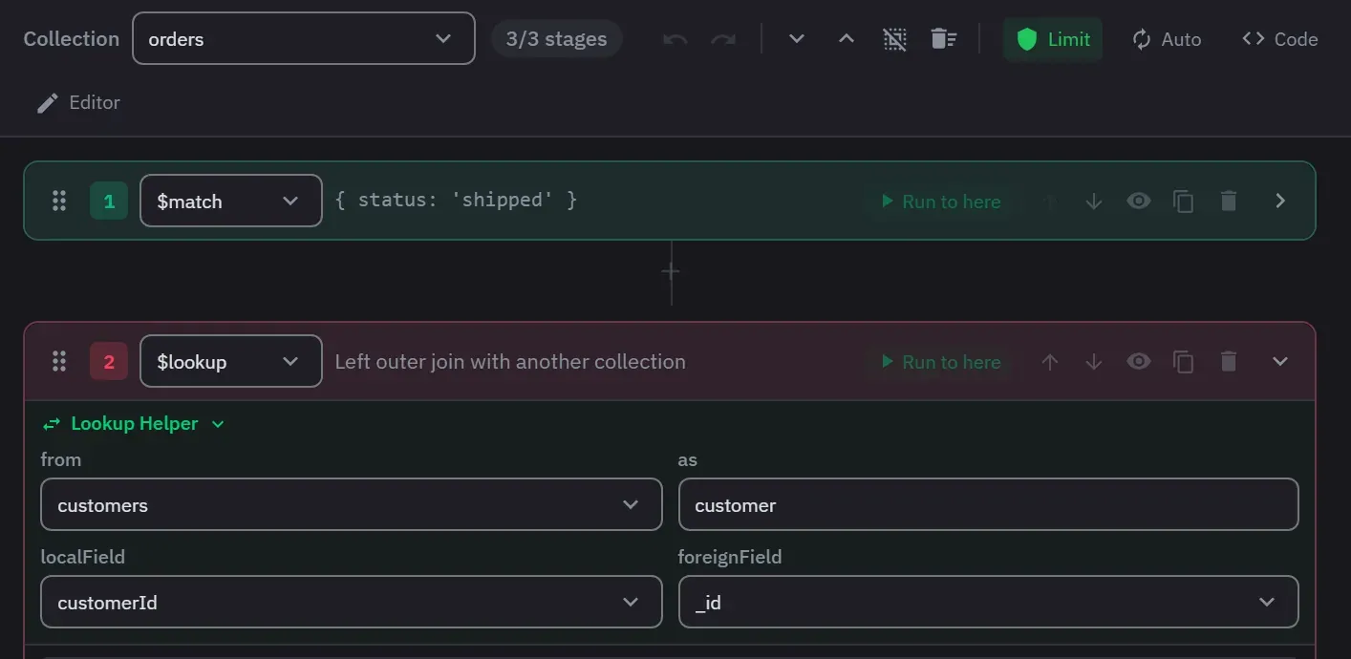Viewport: 1351px width, 659px height.
Task: Click the stage 1 number badge
Action: (109, 201)
